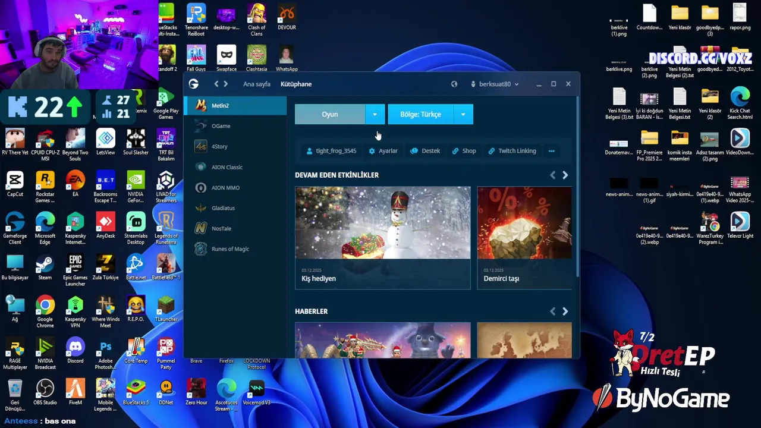Image resolution: width=761 pixels, height=428 pixels.
Task: Select AION Classic in the game list
Action: (x=235, y=167)
